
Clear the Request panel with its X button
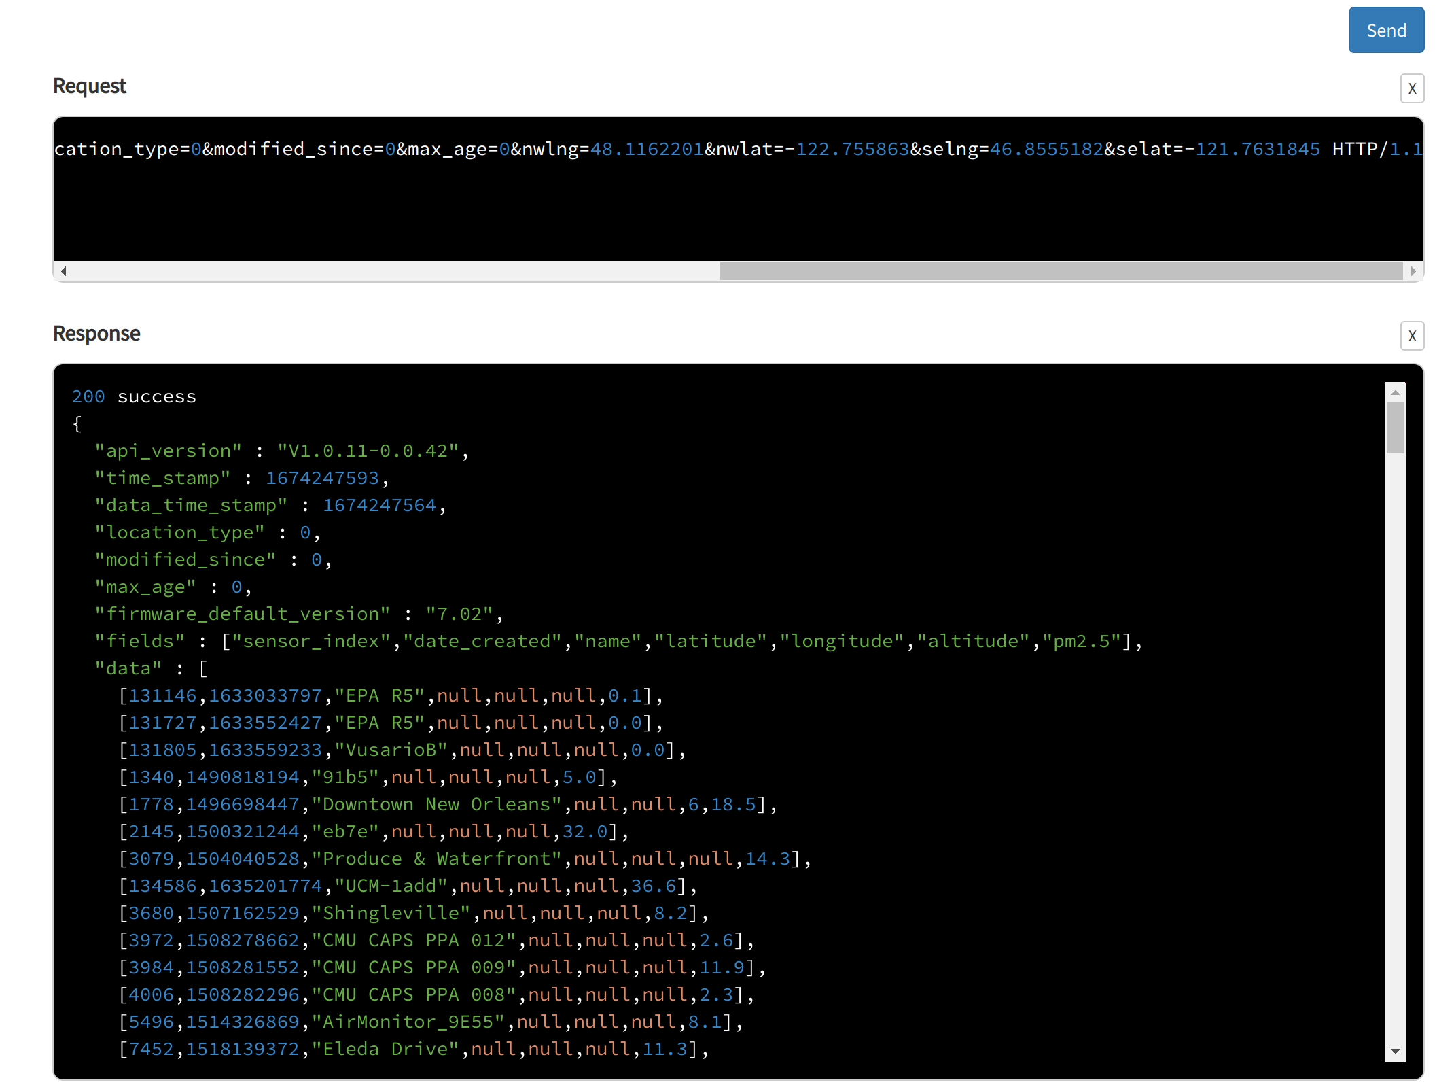(x=1412, y=88)
